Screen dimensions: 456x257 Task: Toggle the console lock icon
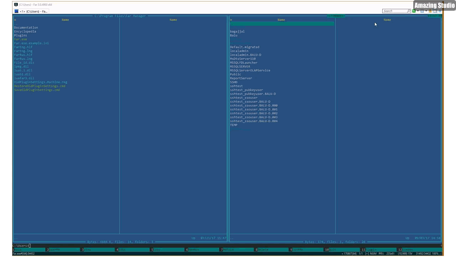click(x=430, y=11)
